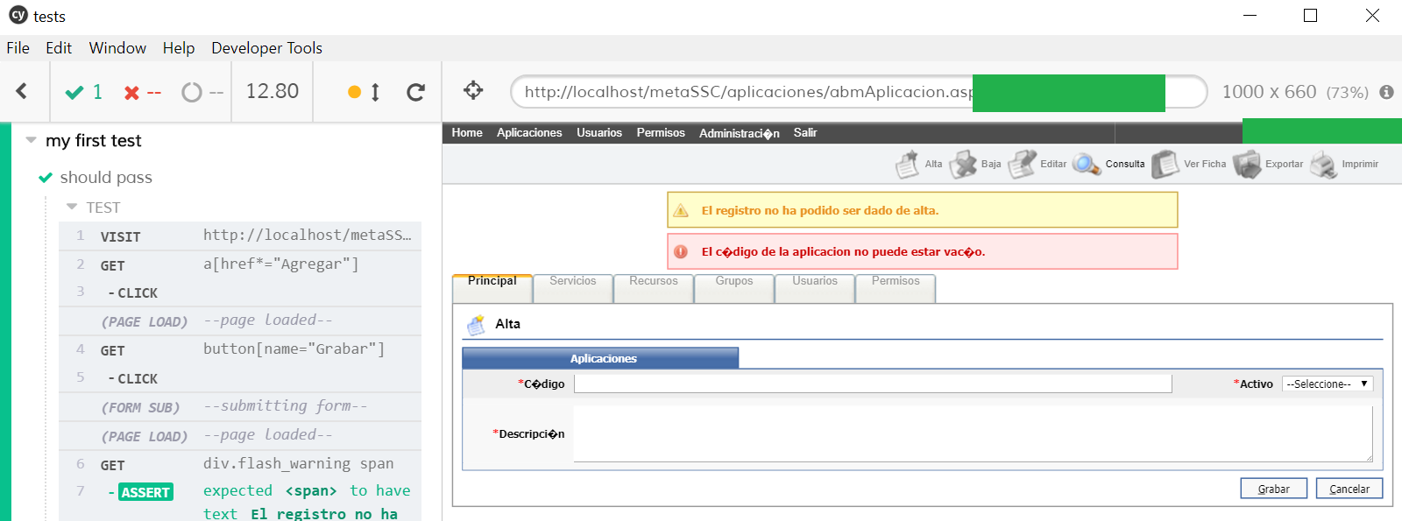
Task: Switch to the Servicios tab
Action: [x=573, y=287]
